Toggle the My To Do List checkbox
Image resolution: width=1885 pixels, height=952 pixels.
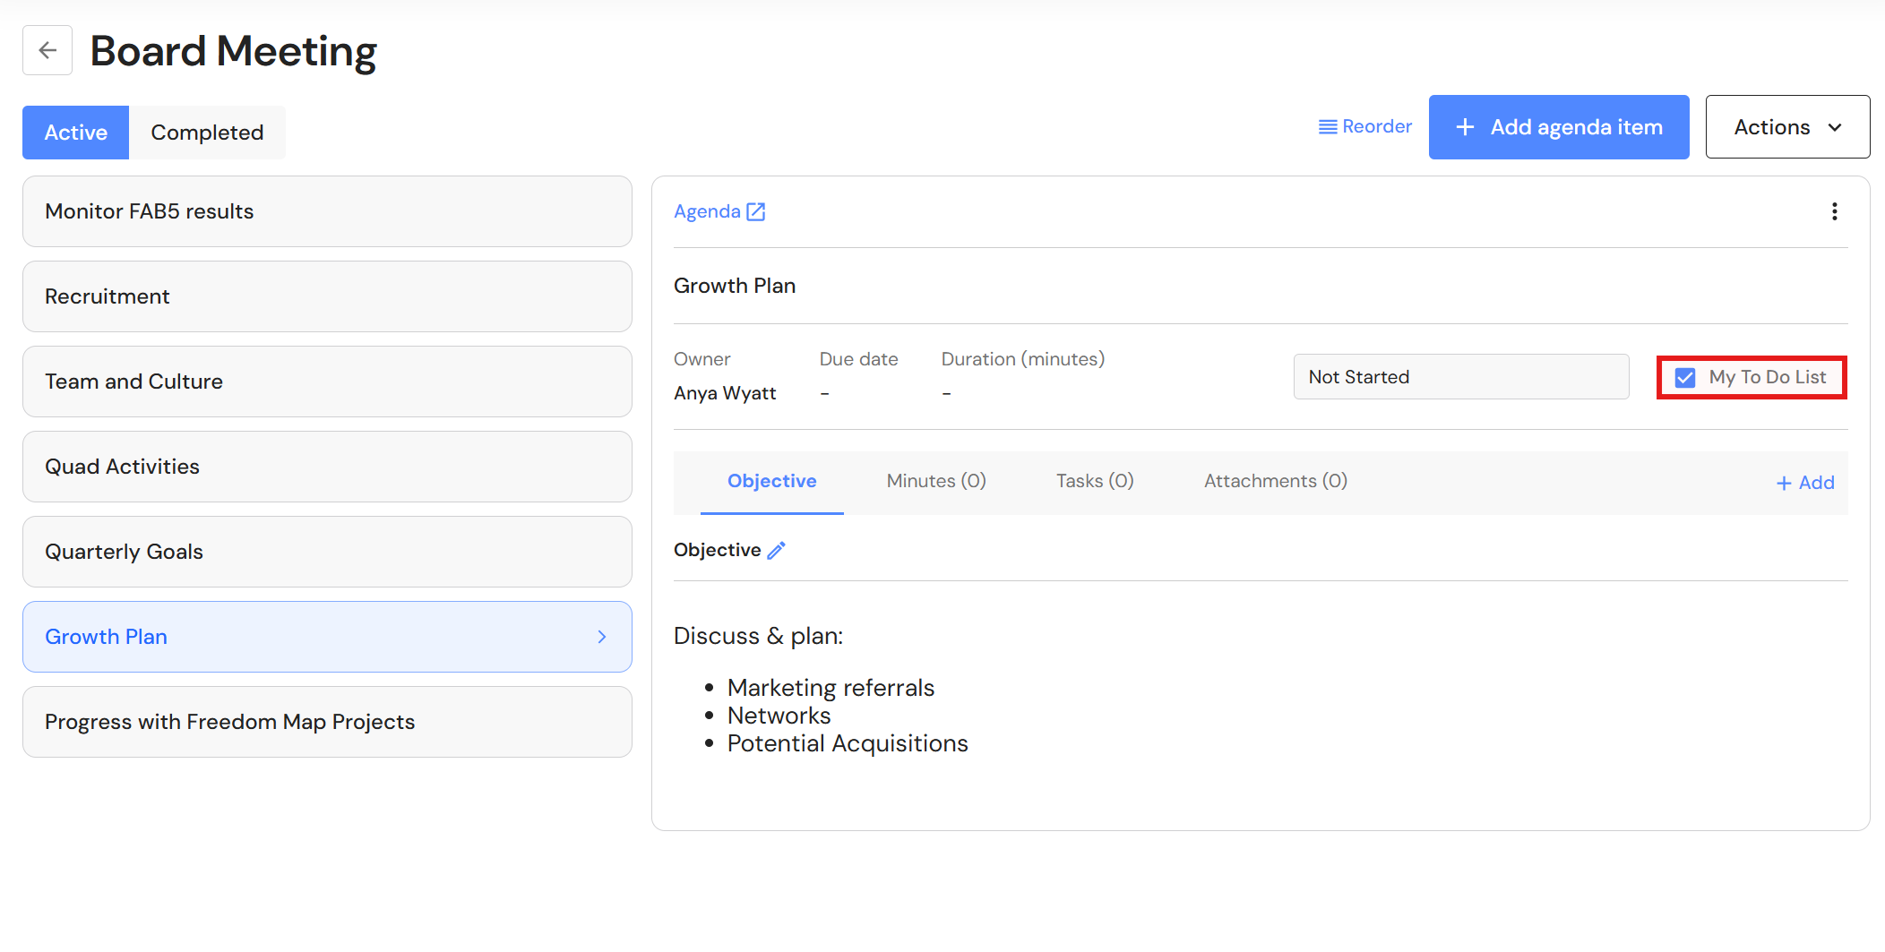(1685, 377)
